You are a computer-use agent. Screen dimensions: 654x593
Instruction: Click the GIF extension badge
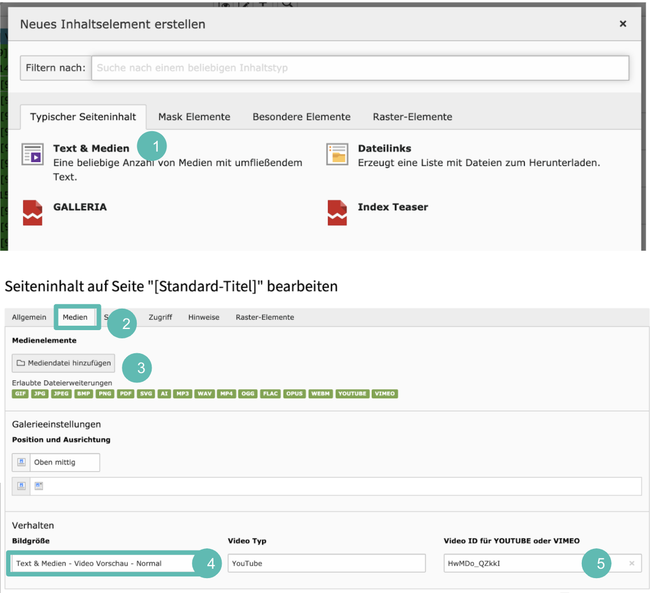click(20, 393)
